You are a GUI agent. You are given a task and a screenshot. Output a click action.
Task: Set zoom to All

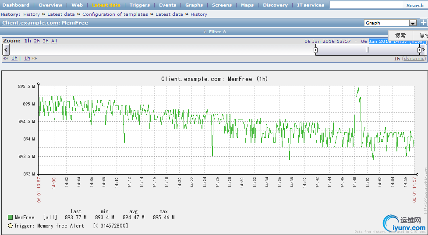tap(54, 41)
